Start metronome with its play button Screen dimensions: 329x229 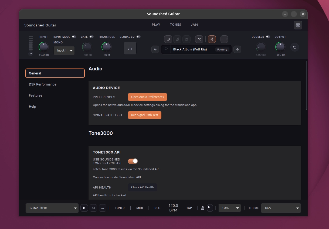210,207
